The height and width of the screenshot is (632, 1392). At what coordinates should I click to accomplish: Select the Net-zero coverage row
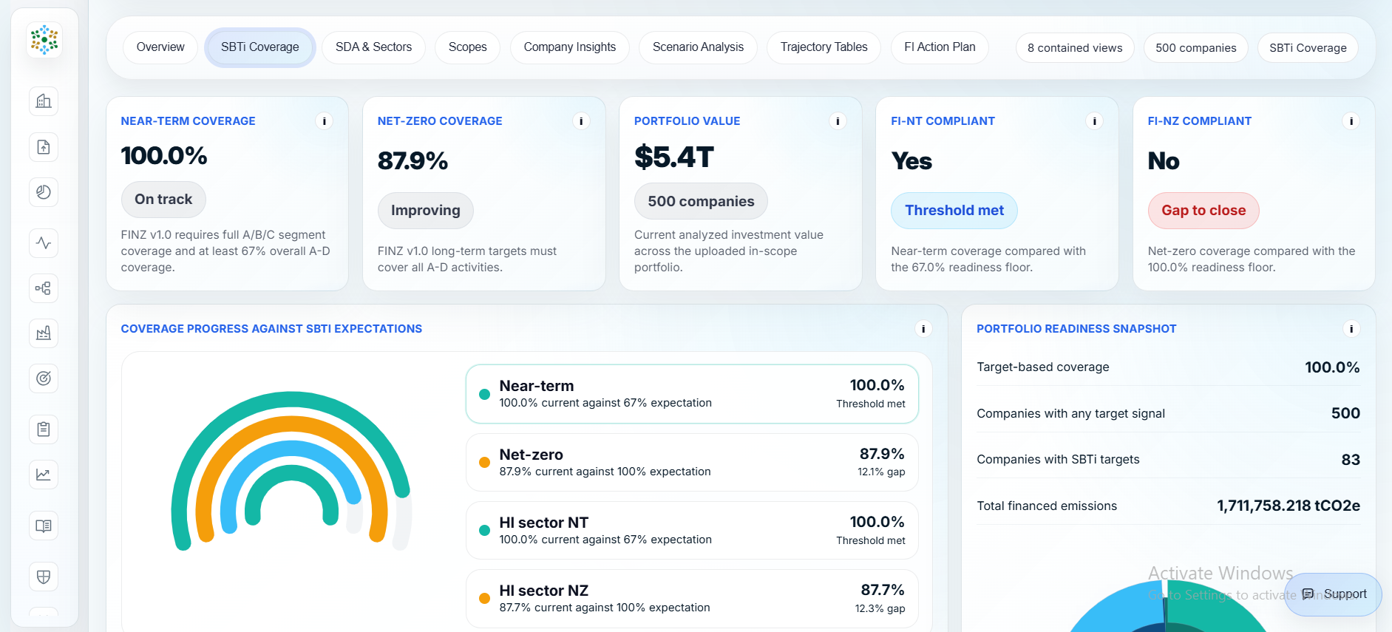click(692, 463)
